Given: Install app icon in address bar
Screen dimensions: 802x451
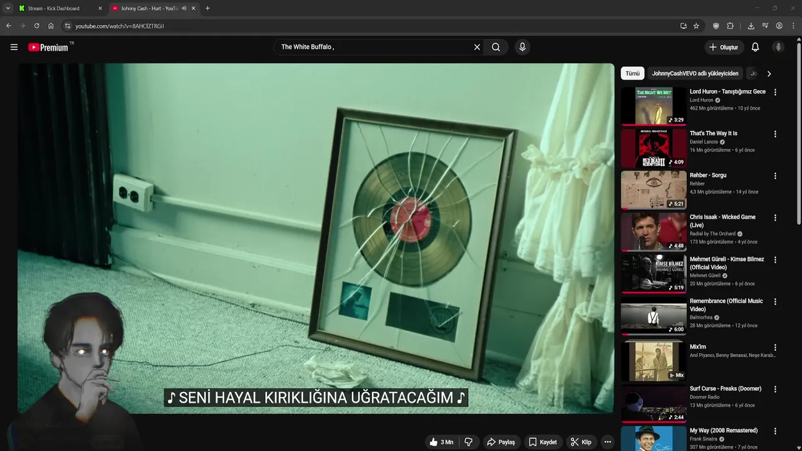Looking at the screenshot, I should tap(683, 26).
